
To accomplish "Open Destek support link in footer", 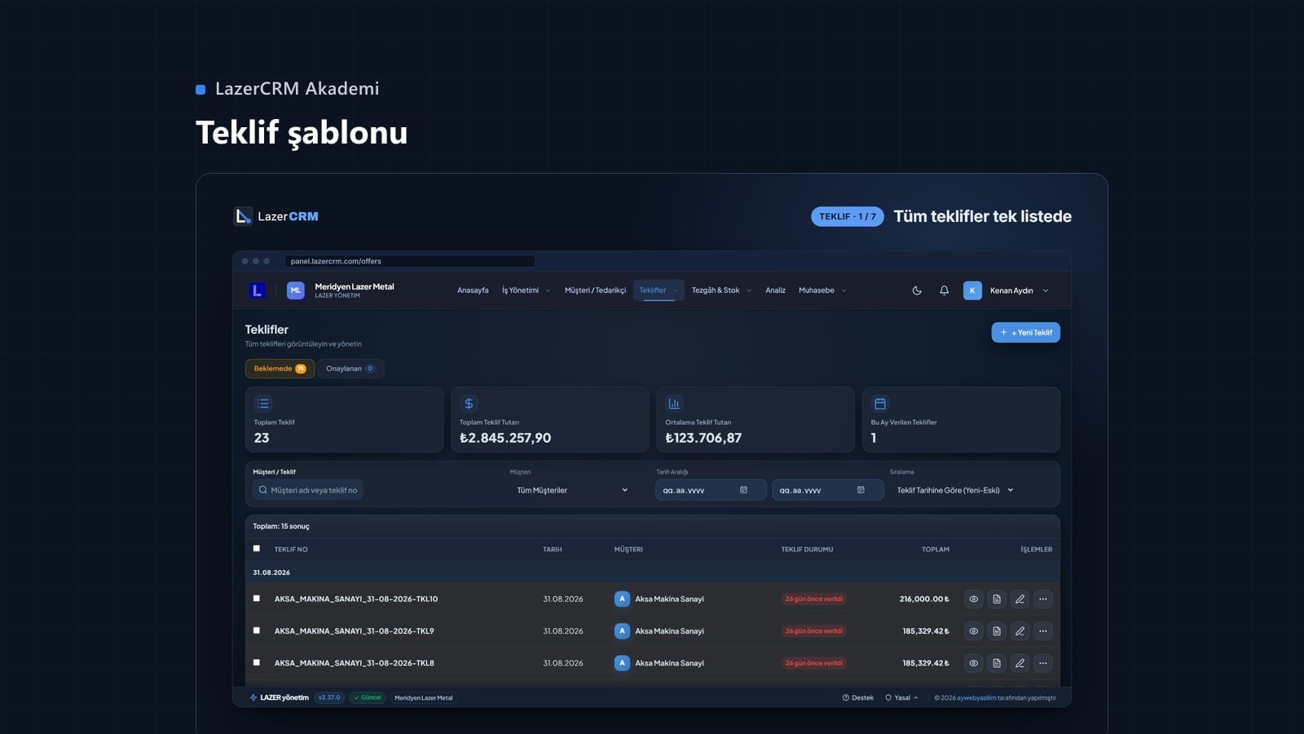I will [x=857, y=698].
